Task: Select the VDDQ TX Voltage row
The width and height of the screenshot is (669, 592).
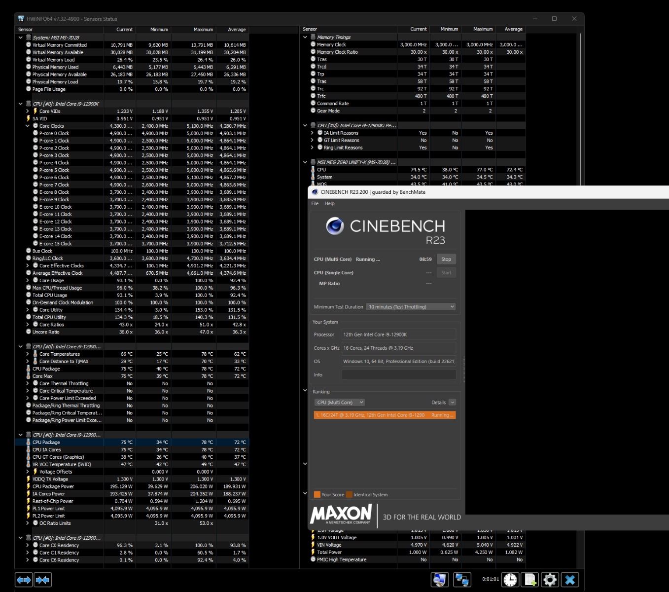Action: click(132, 479)
